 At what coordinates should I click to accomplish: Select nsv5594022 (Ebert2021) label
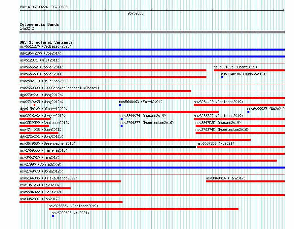click(42, 192)
